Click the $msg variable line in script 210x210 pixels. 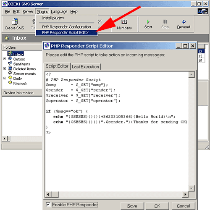77,85
